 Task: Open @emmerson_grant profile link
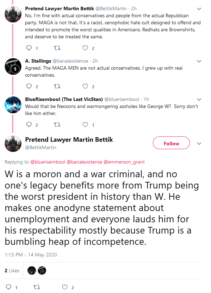point(124,162)
